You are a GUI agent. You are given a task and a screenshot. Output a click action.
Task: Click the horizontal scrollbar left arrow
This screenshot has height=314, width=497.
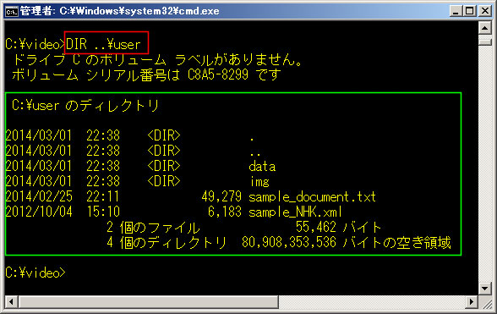pos(11,301)
